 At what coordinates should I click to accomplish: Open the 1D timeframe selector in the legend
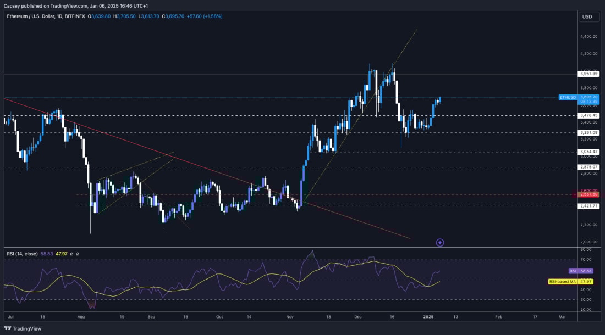tap(59, 17)
